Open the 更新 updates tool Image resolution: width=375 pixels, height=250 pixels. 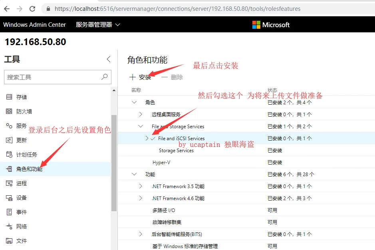coord(56,140)
